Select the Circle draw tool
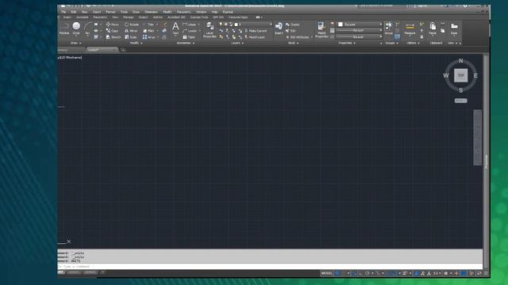This screenshot has width=508, height=285. [76, 28]
